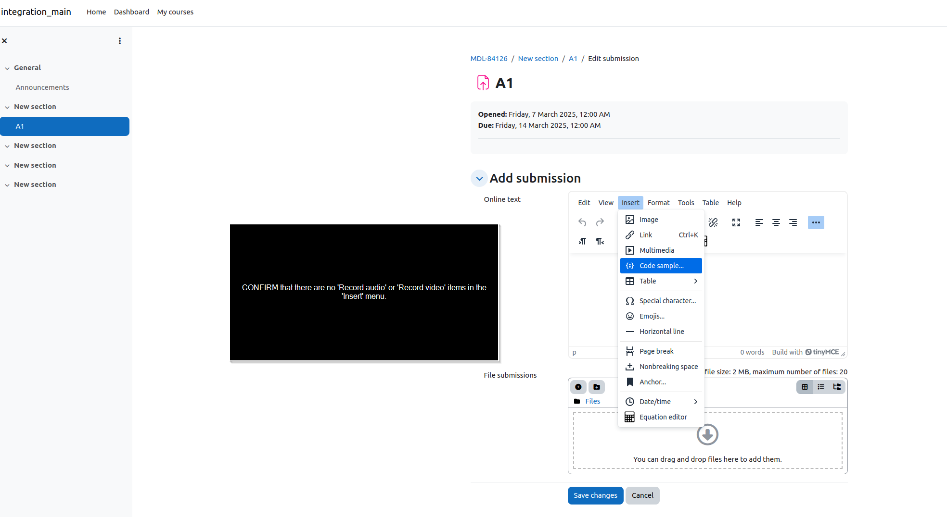Toggle the editor fullscreen icon

click(736, 222)
